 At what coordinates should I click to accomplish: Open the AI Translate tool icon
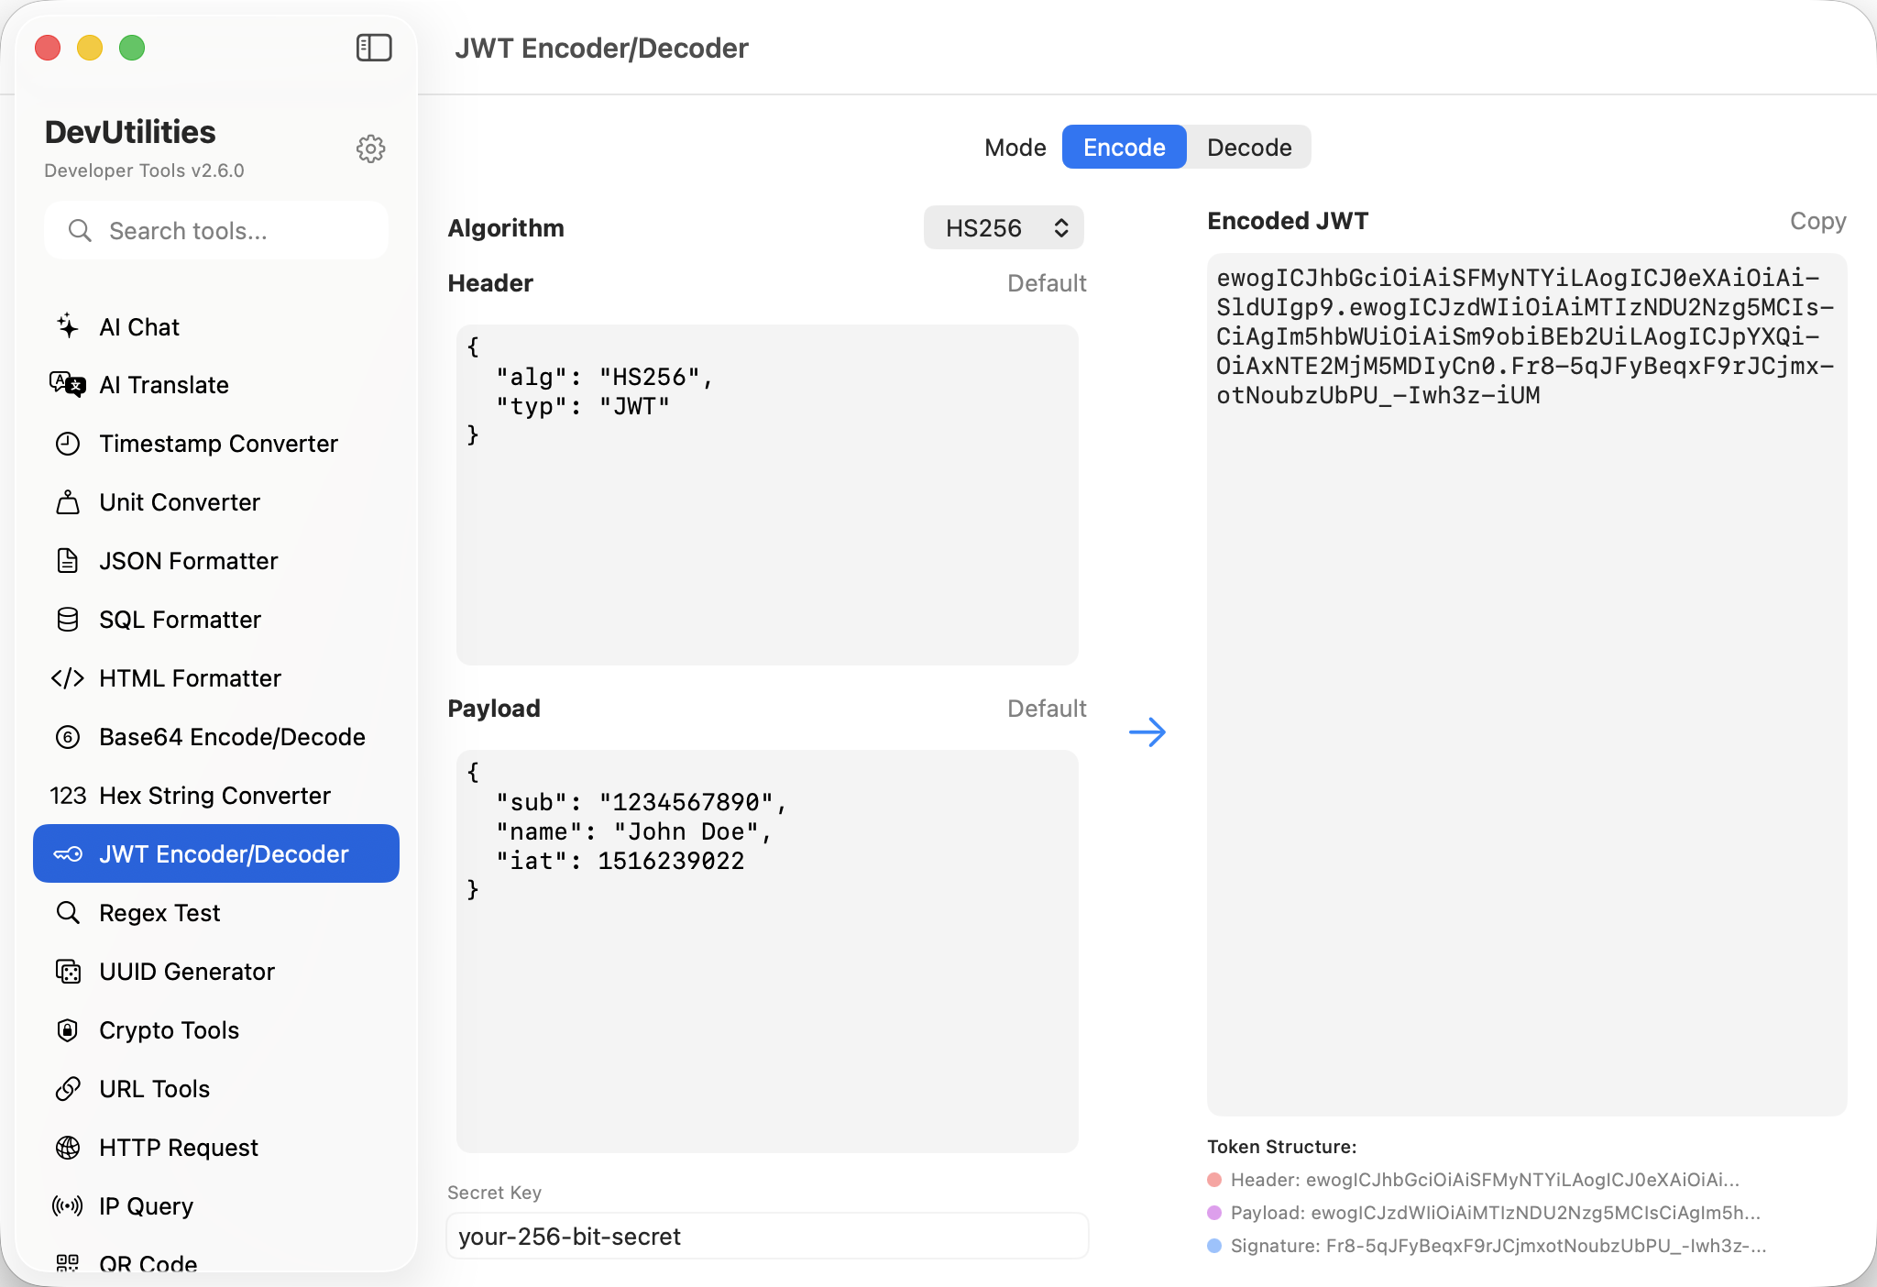click(x=68, y=385)
